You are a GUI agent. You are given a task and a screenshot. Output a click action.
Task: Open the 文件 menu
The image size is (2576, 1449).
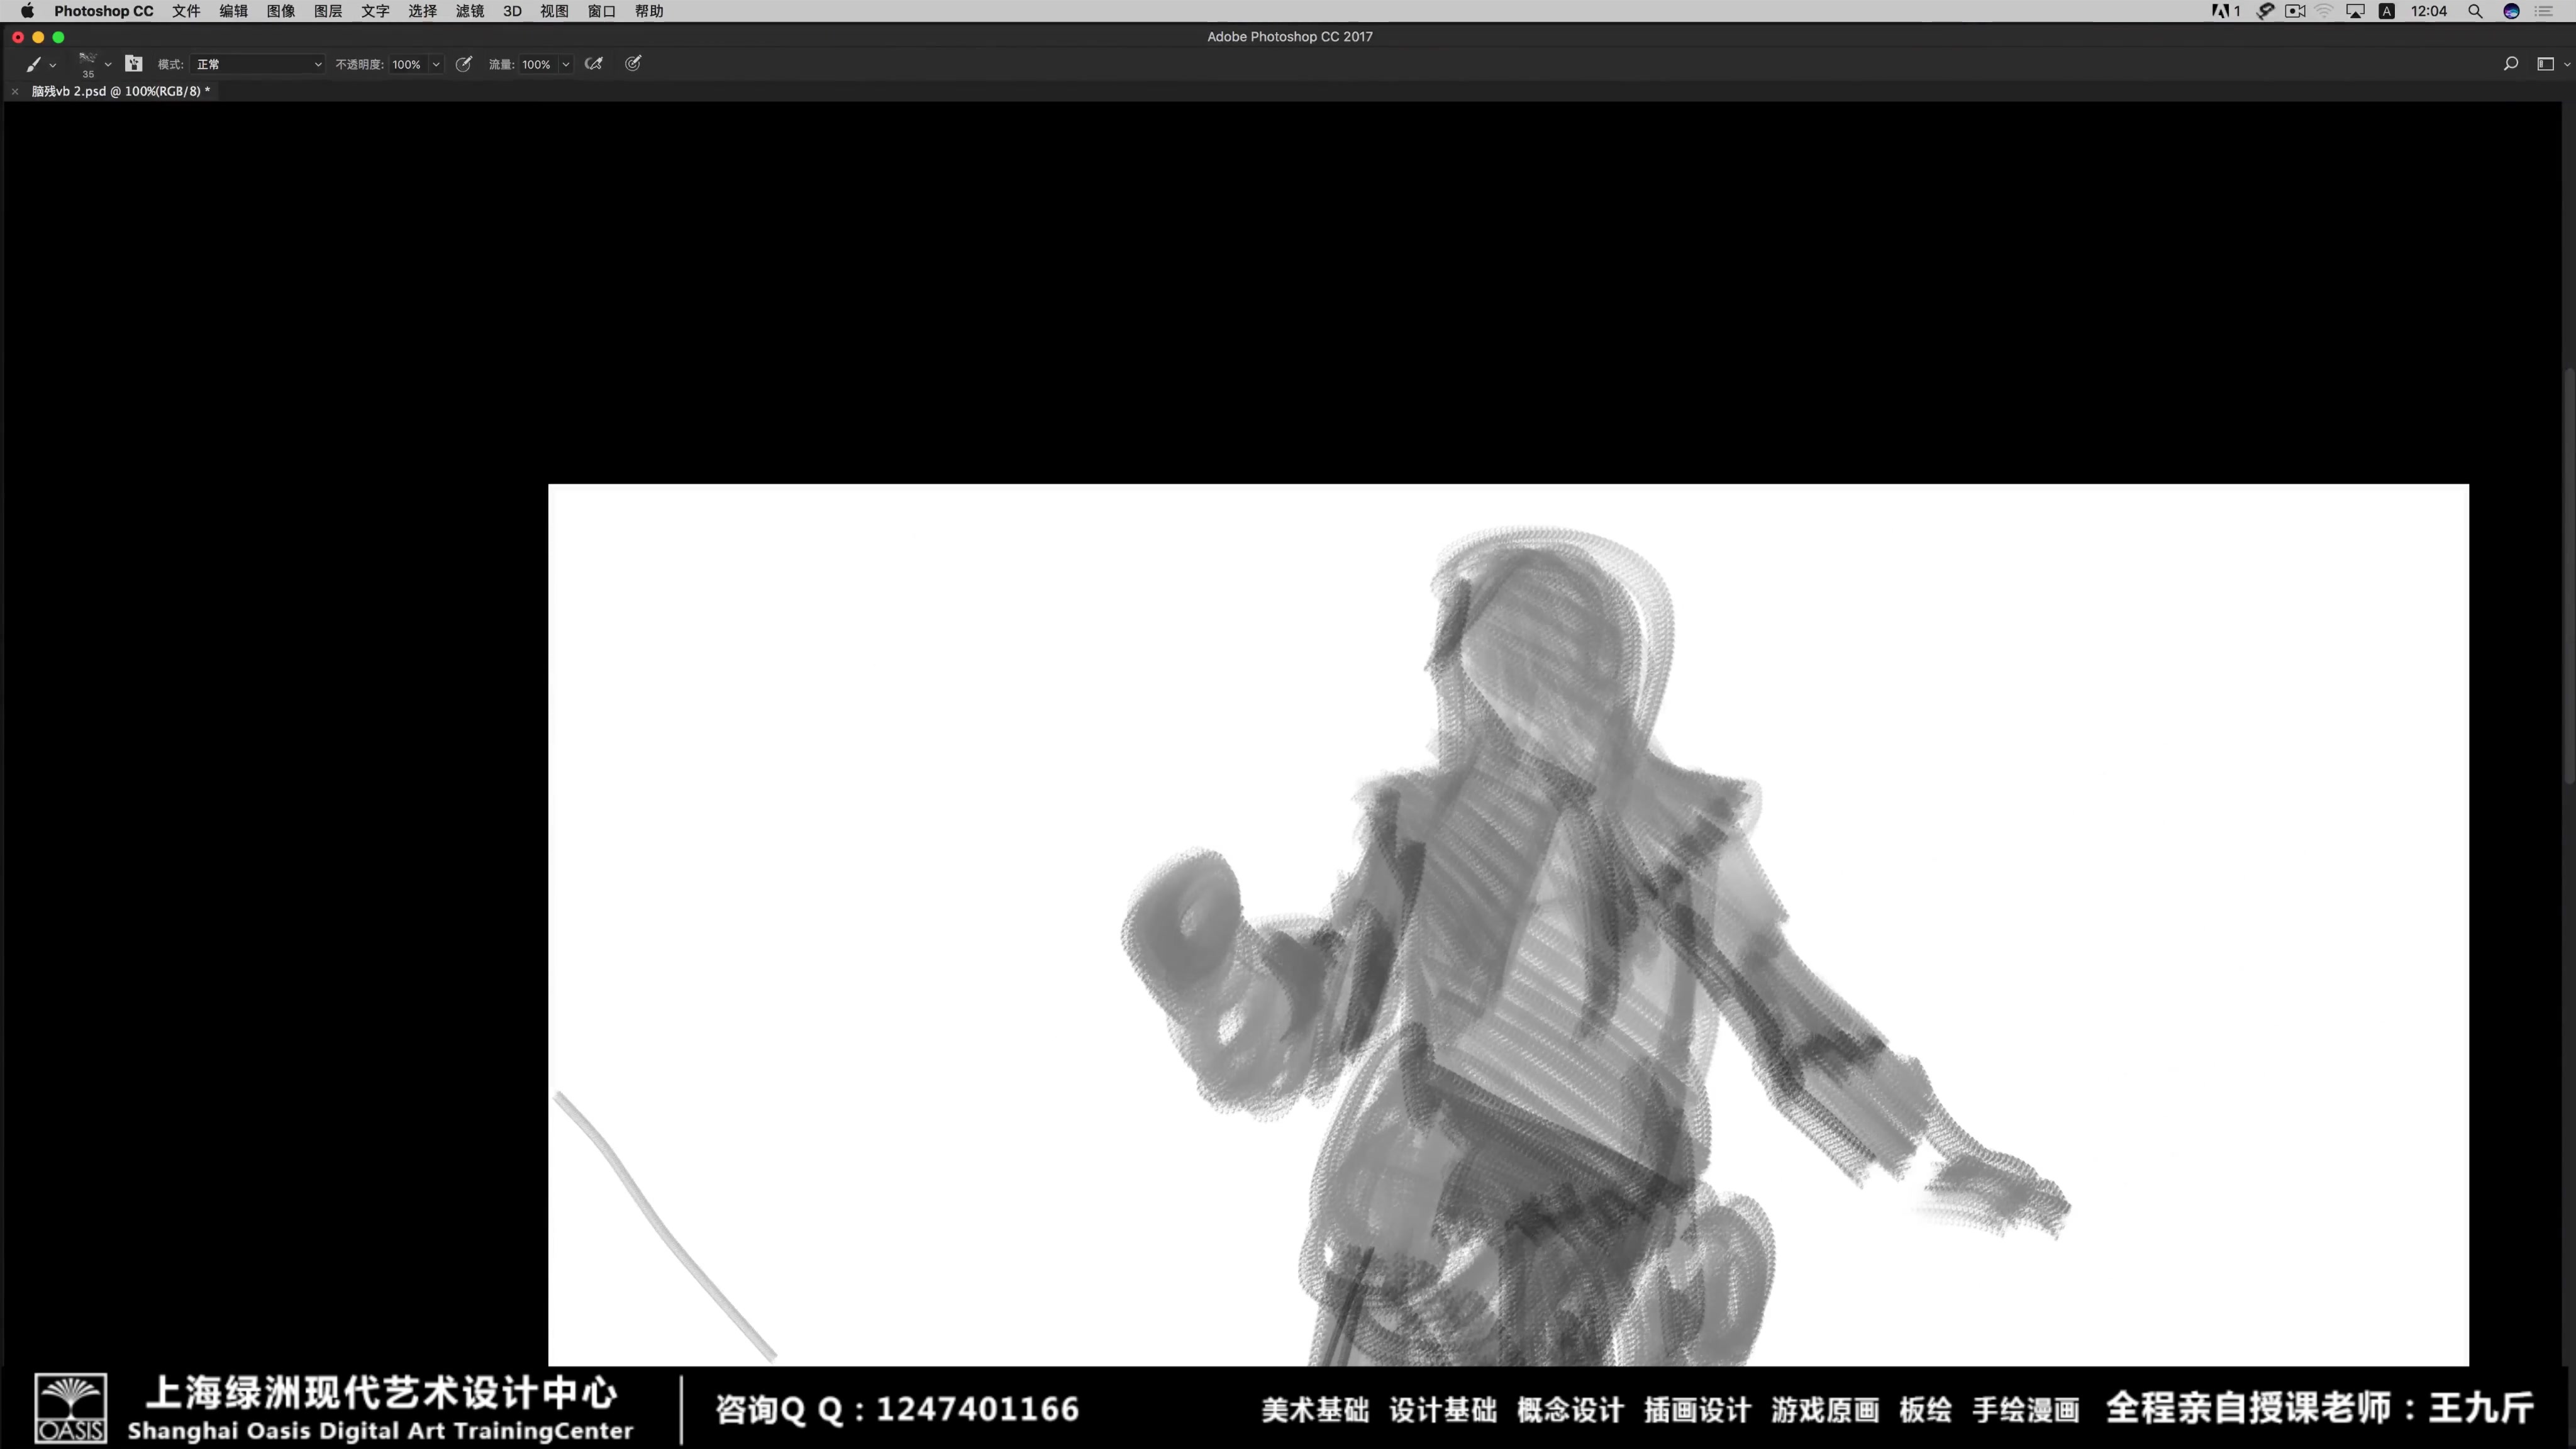(x=186, y=11)
